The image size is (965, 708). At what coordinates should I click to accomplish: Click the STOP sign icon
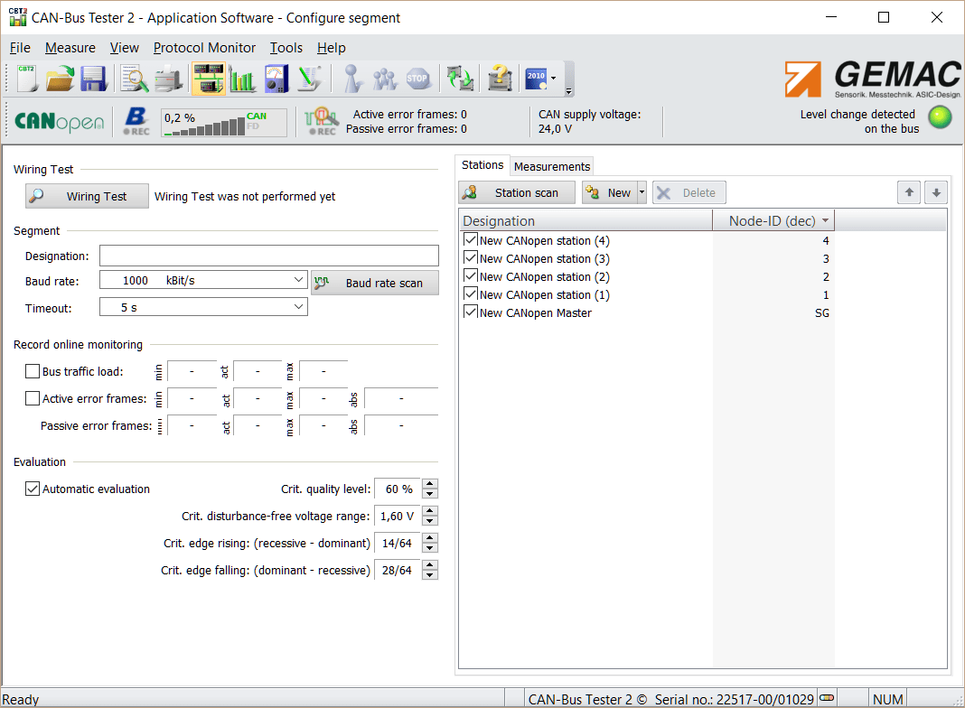(417, 79)
